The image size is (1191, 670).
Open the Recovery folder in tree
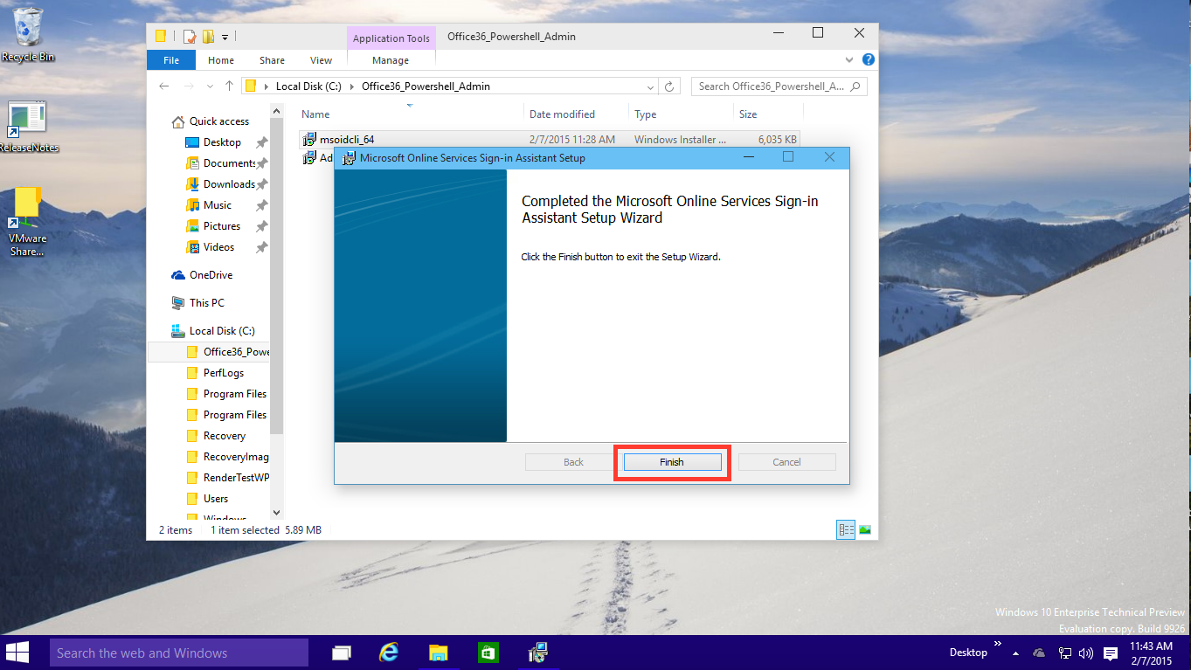pyautogui.click(x=225, y=436)
